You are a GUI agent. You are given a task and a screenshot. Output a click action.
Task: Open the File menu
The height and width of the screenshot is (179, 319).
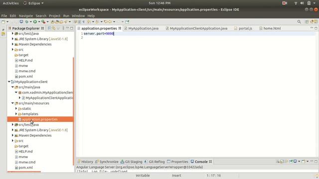click(4, 15)
